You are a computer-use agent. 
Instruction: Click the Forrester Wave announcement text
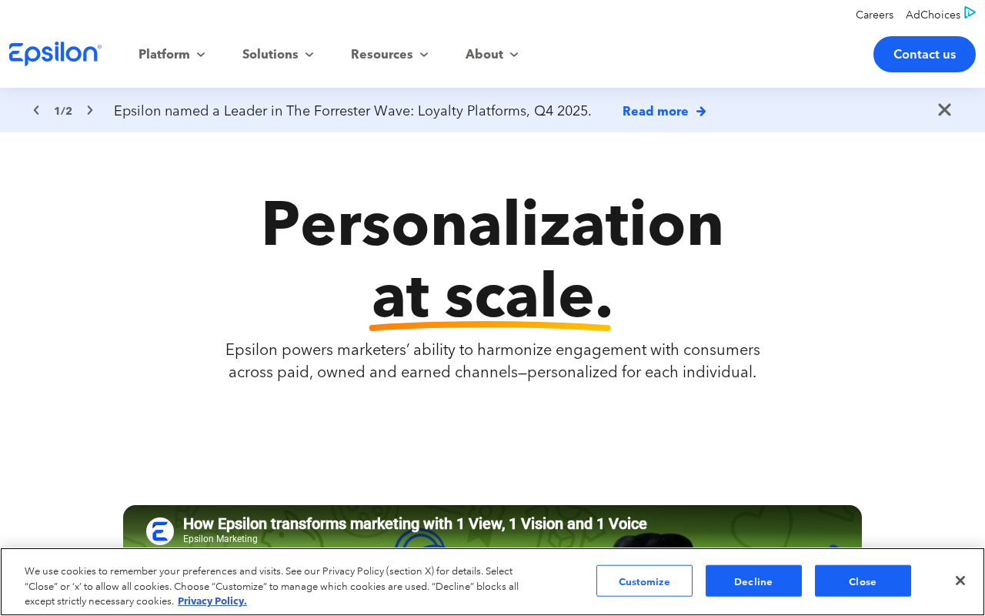pyautogui.click(x=352, y=111)
